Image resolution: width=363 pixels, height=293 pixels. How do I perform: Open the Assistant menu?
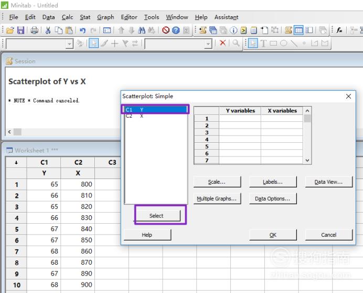(x=226, y=17)
